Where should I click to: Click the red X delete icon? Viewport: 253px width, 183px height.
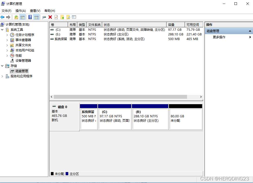(x=50, y=17)
